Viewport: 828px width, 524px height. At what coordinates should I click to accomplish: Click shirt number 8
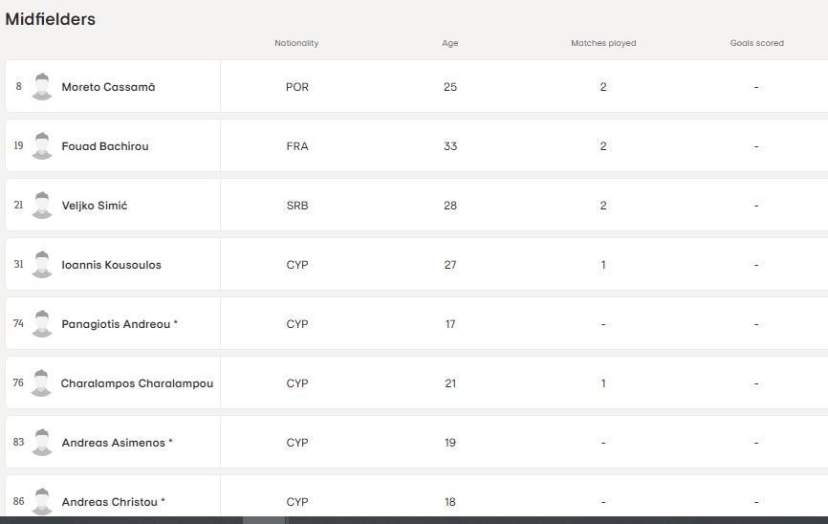(x=18, y=86)
